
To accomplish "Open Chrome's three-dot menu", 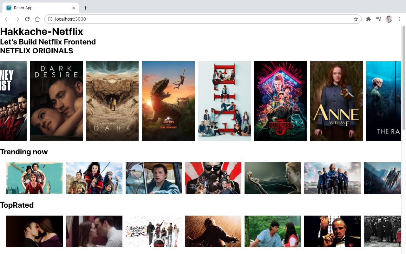I will point(399,19).
